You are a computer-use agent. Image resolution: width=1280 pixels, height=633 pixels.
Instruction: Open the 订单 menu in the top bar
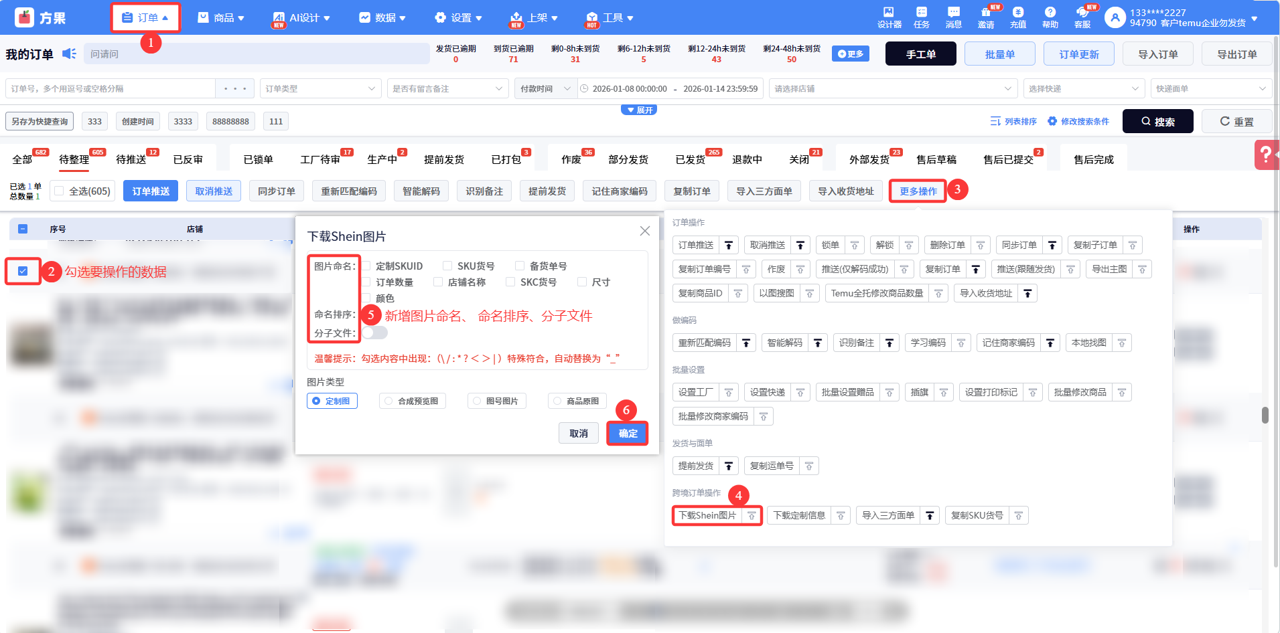tap(145, 18)
